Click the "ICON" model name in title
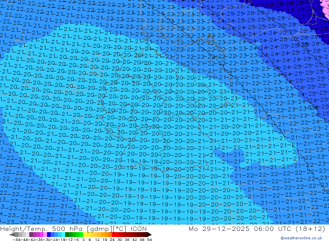Screen dimensions: 329x241 (x=139, y=229)
